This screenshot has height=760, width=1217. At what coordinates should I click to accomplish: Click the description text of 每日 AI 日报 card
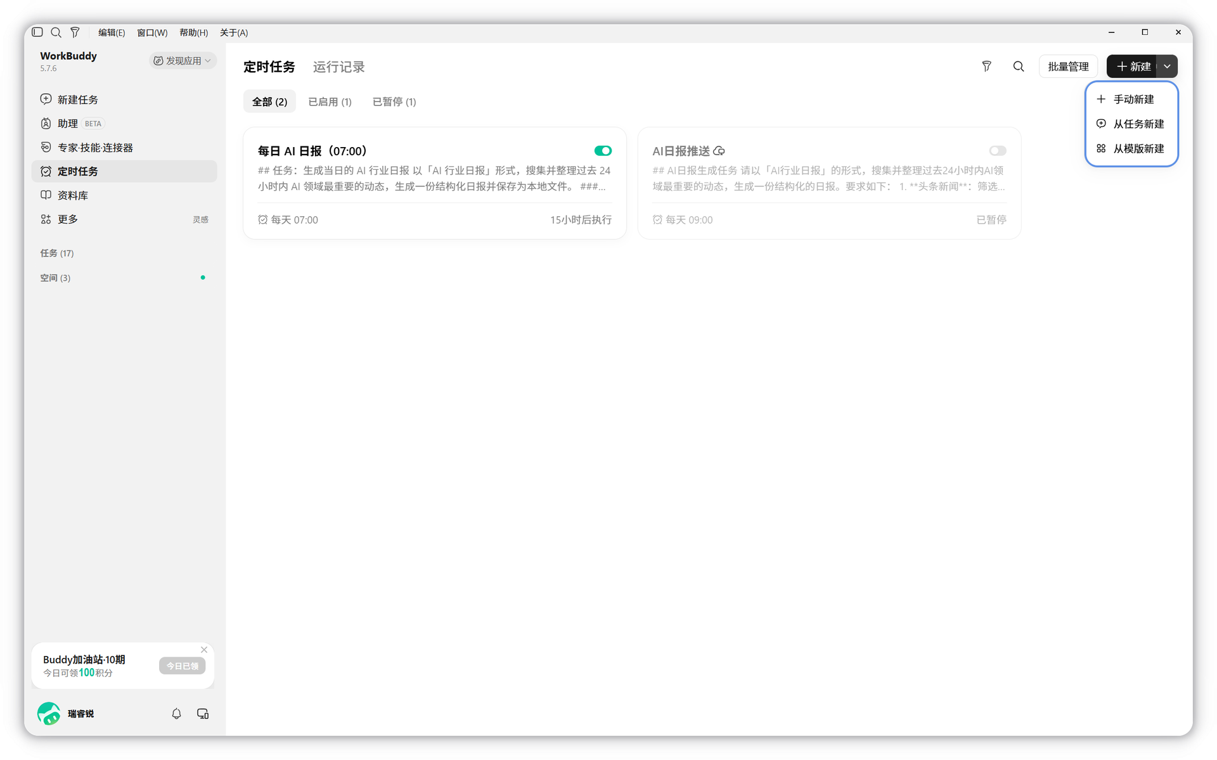pos(434,179)
